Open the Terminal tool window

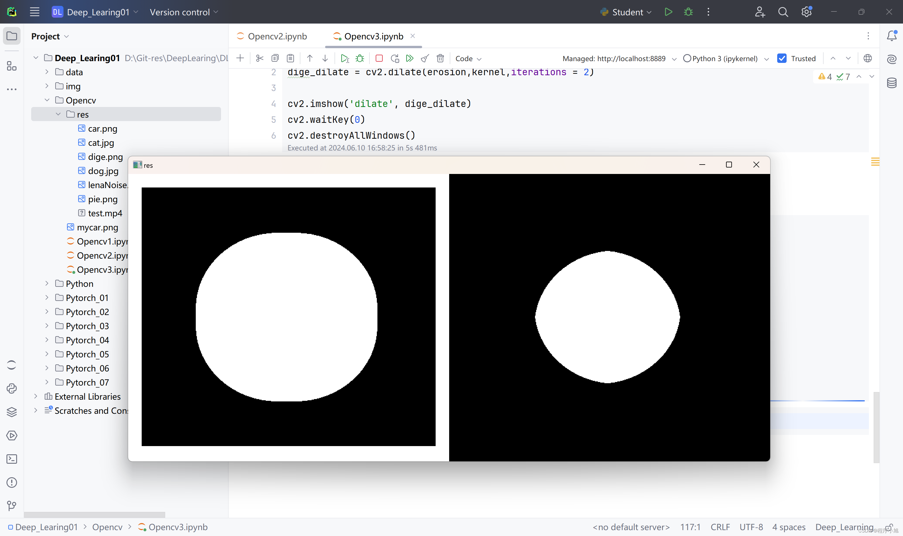pos(11,459)
